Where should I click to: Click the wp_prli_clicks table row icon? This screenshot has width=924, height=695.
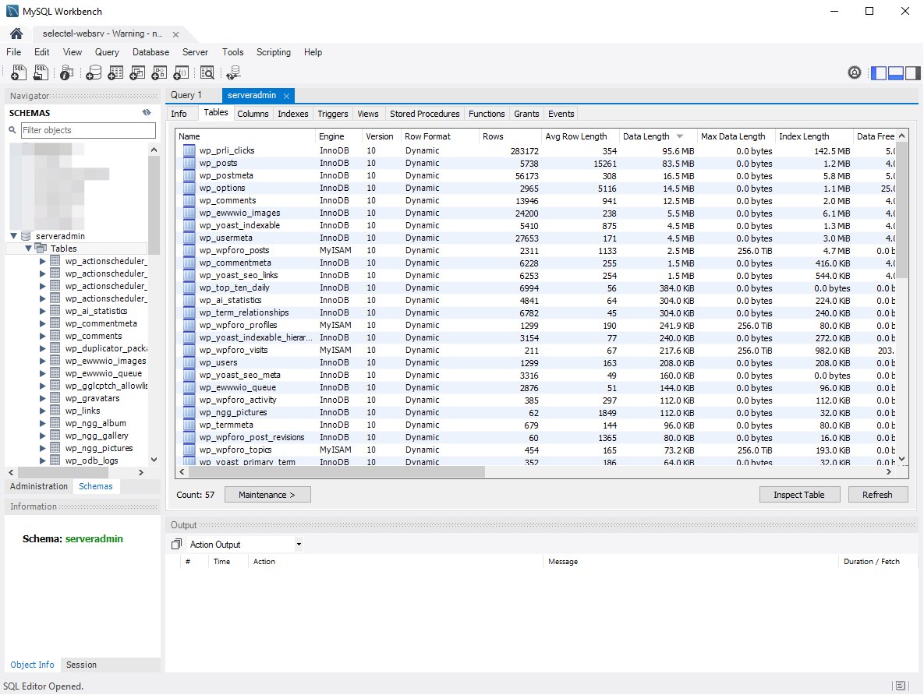tap(189, 151)
